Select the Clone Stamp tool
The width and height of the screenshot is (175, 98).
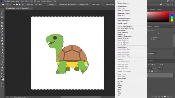(x=2, y=38)
